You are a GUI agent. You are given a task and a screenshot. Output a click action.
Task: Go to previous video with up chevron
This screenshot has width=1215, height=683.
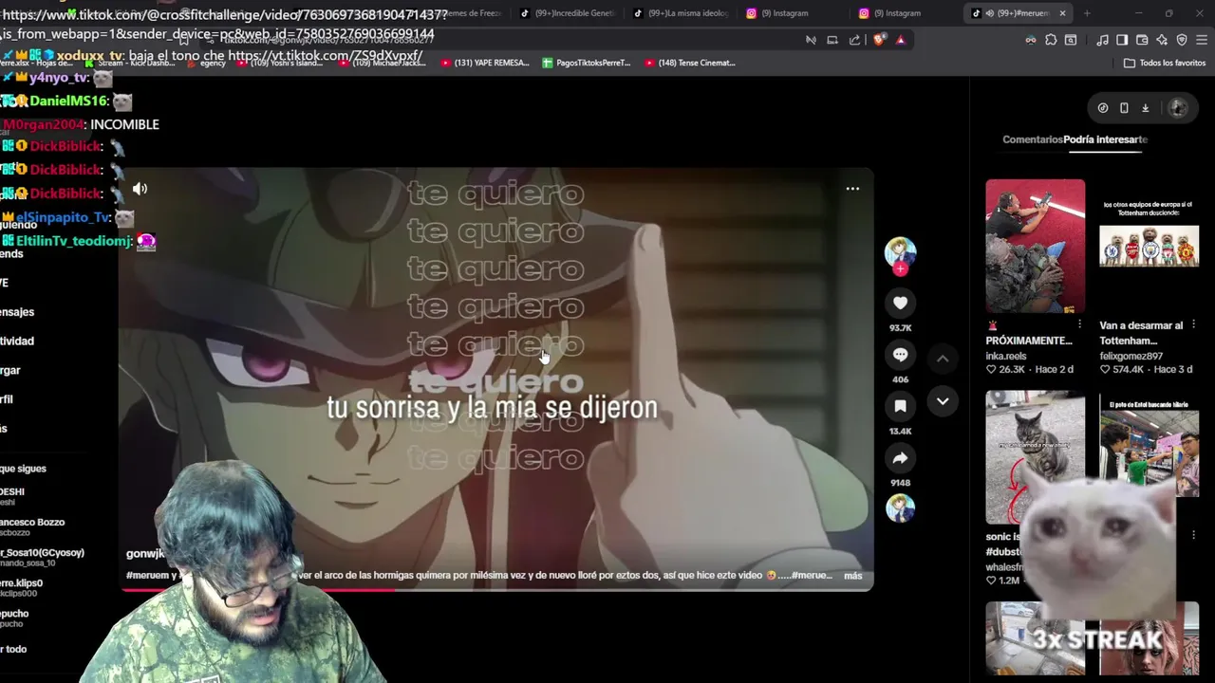943,359
